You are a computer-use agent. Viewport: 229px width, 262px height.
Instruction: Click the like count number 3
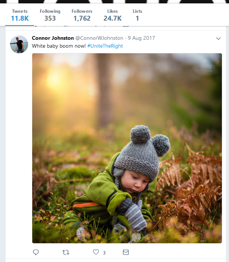(x=104, y=253)
